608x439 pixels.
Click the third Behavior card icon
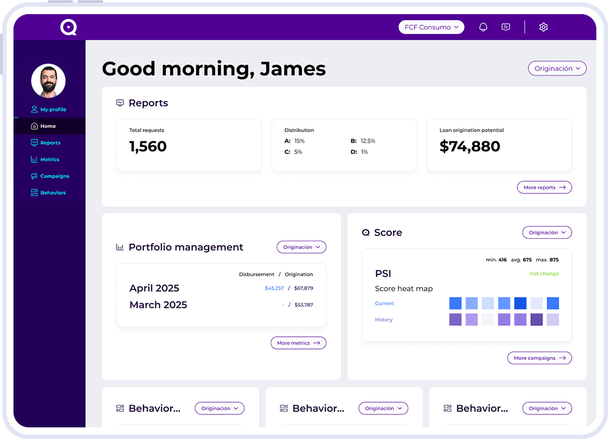click(448, 408)
